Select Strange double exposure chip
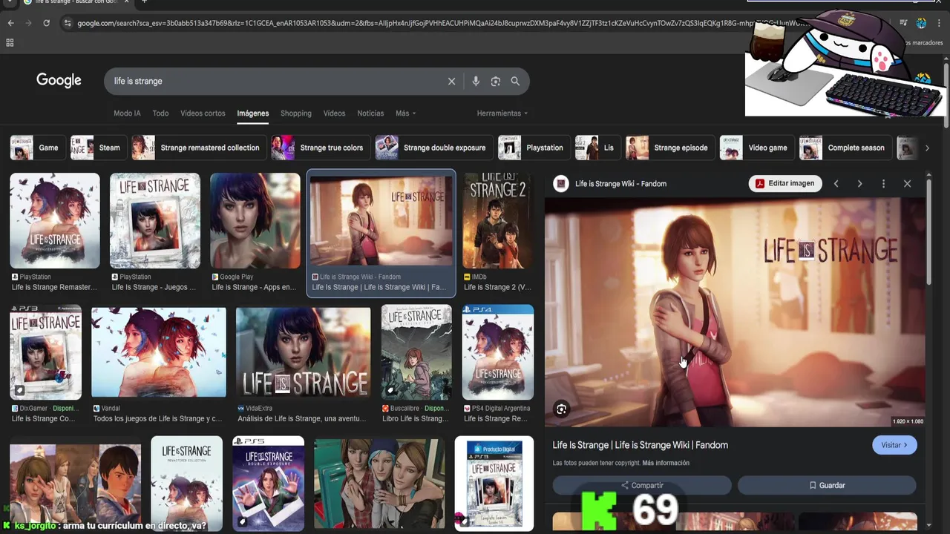950x534 pixels. click(x=433, y=148)
